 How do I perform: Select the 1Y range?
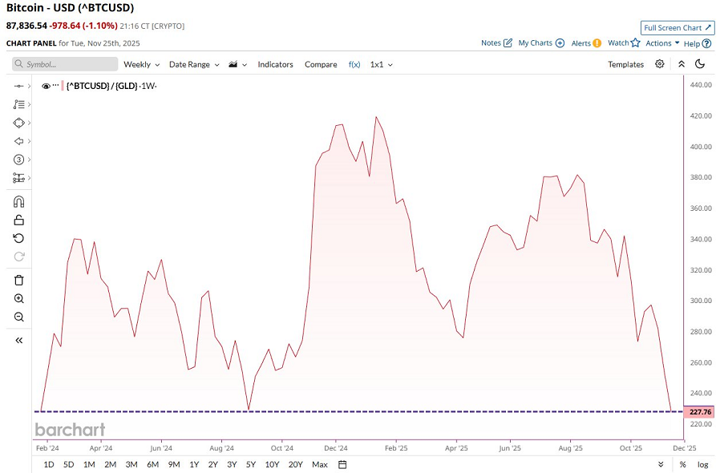(x=194, y=464)
